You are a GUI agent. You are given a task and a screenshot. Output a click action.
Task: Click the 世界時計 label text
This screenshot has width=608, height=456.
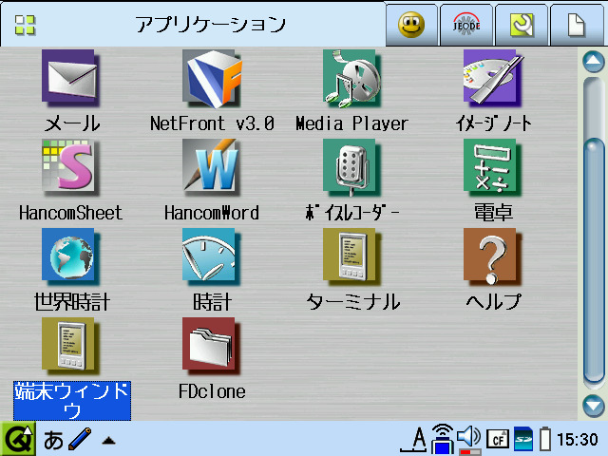click(72, 302)
